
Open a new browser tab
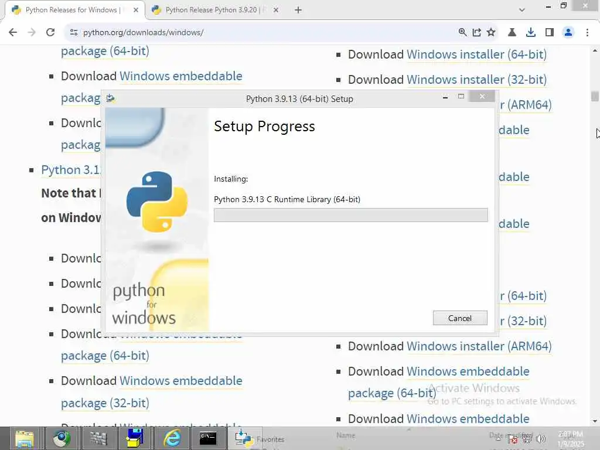tap(298, 10)
